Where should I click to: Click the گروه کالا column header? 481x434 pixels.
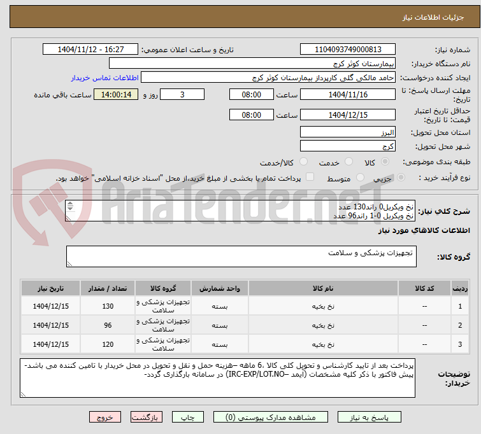(163, 288)
